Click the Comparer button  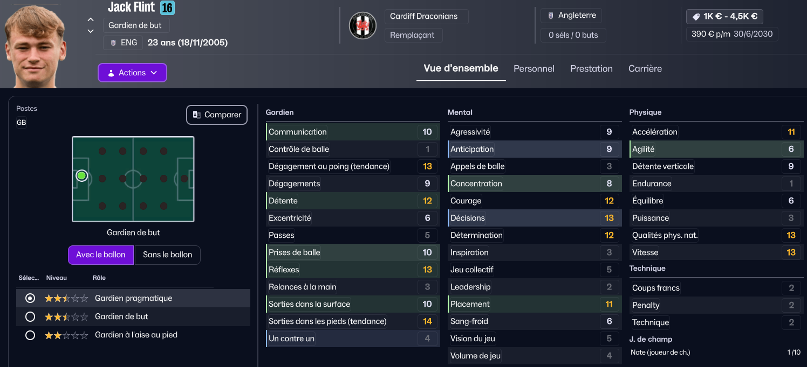click(217, 115)
